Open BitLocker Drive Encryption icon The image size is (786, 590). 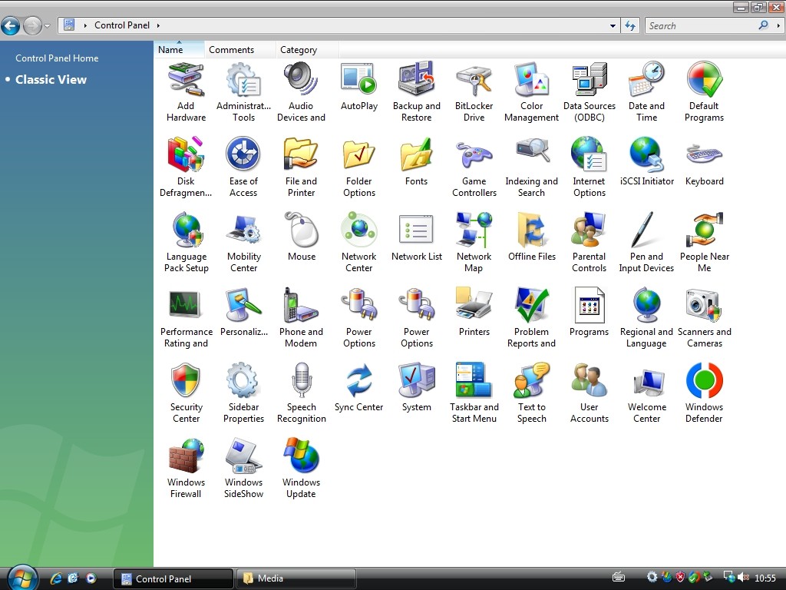click(x=474, y=79)
